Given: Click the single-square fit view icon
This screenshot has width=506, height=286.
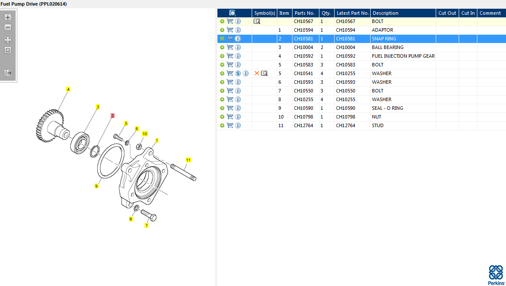Looking at the screenshot, I should pyautogui.click(x=8, y=50).
